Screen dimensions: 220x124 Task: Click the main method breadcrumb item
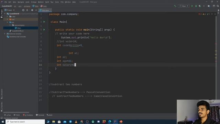pyautogui.click(x=44, y=6)
